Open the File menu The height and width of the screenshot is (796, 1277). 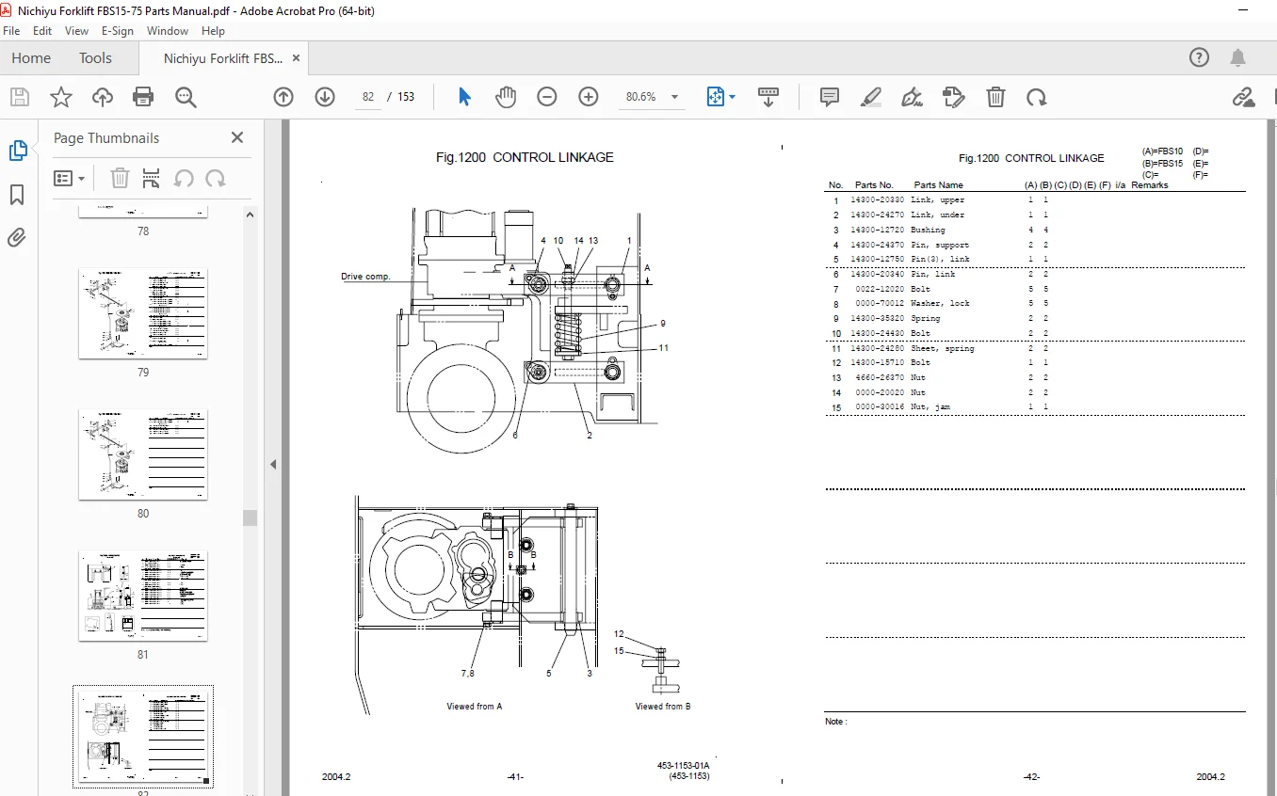click(x=11, y=31)
